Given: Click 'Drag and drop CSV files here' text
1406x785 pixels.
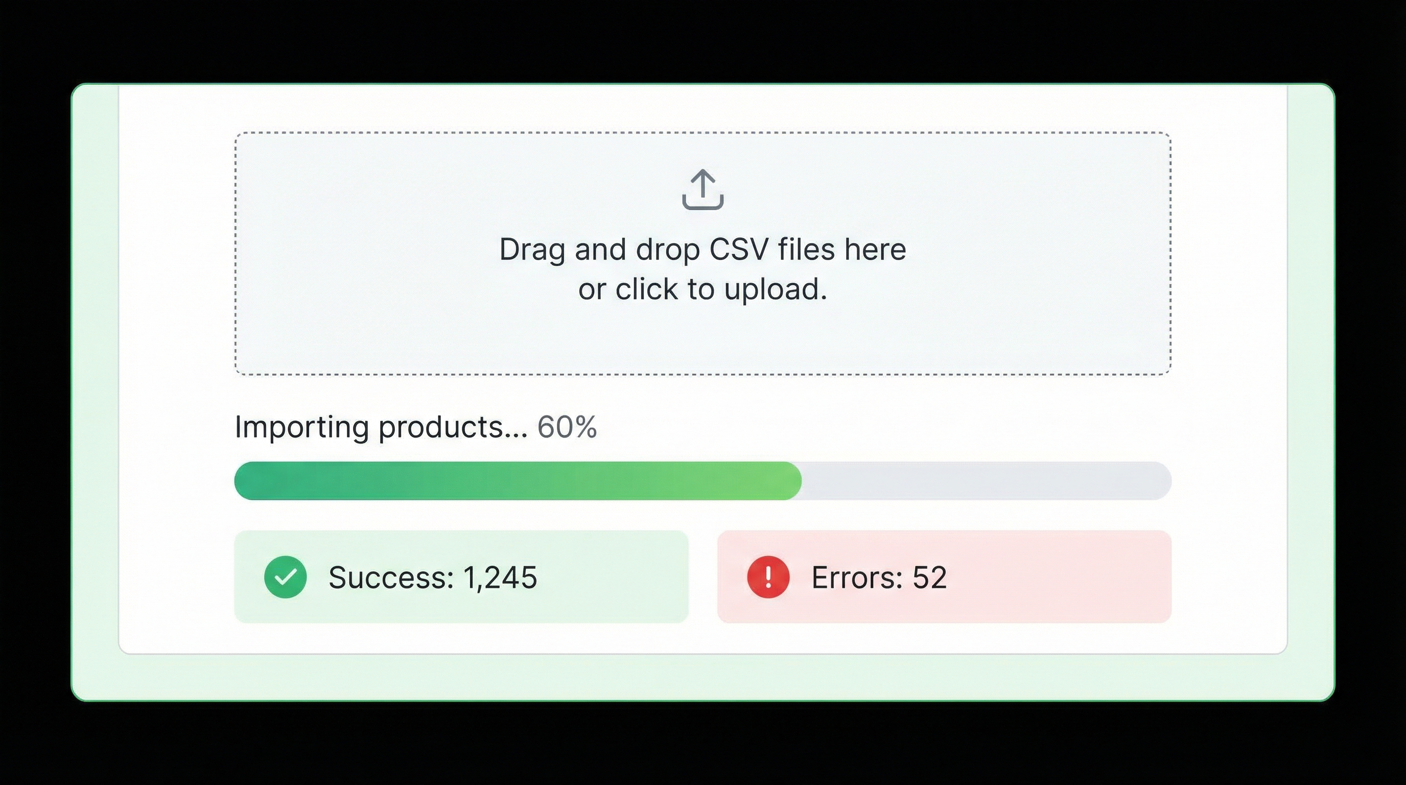Looking at the screenshot, I should pos(702,249).
